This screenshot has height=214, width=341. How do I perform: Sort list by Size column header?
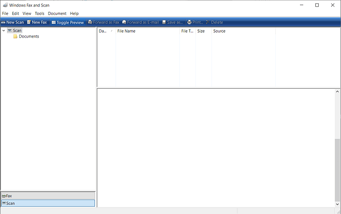pyautogui.click(x=203, y=31)
